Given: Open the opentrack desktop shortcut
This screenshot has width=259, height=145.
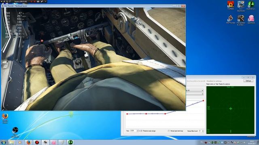Looking at the screenshot, I should pyautogui.click(x=251, y=19).
